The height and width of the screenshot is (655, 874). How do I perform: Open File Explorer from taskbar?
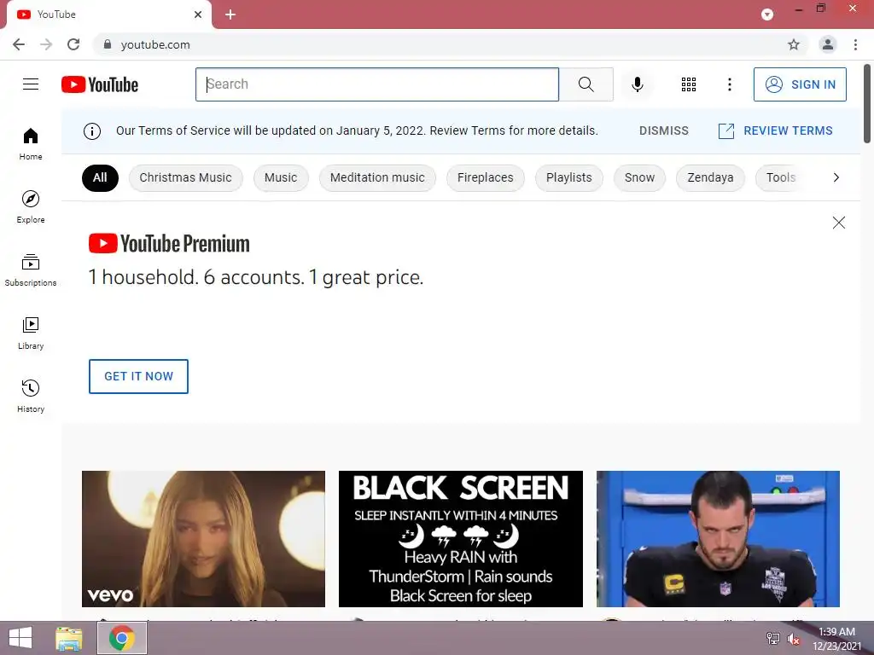click(69, 638)
